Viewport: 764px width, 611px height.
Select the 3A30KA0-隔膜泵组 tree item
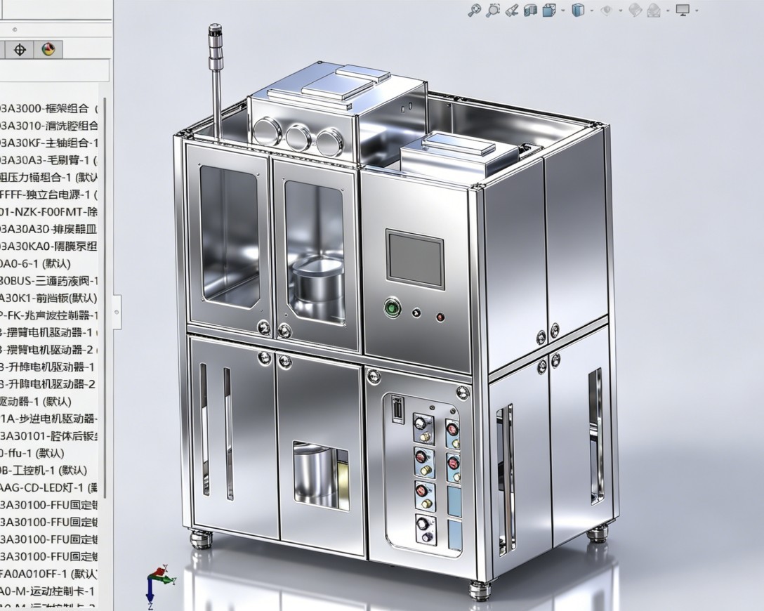[x=48, y=246]
